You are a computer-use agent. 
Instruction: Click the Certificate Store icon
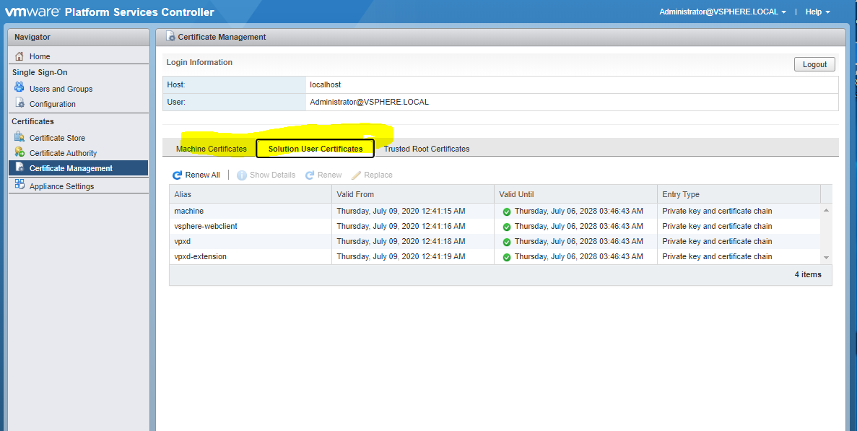(19, 137)
